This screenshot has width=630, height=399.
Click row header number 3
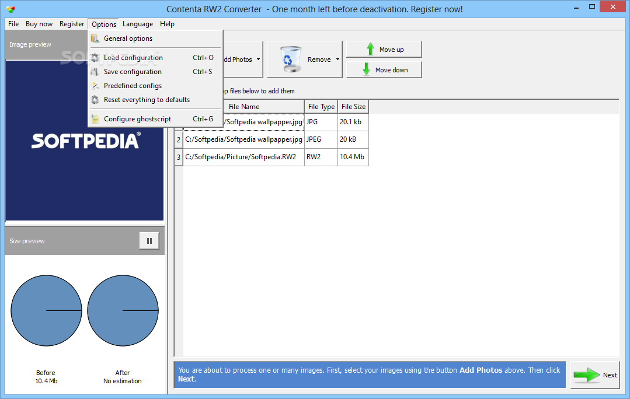point(179,157)
